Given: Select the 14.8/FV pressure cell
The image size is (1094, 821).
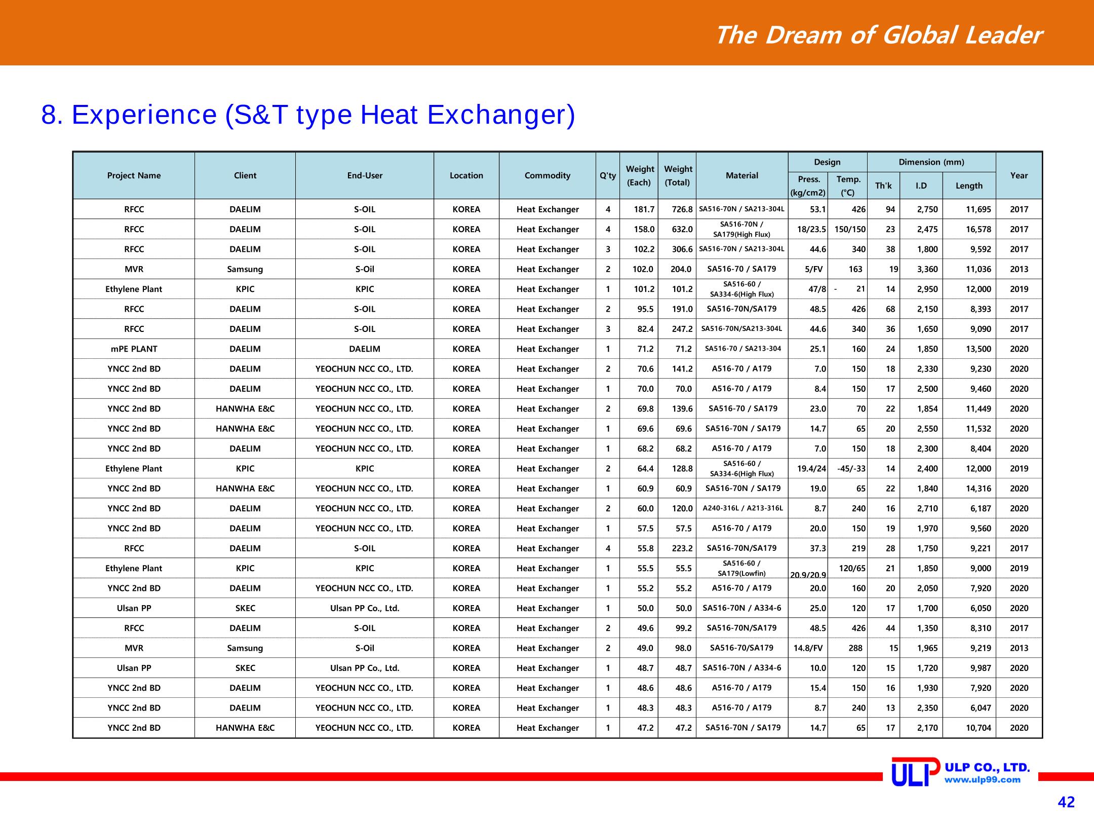Looking at the screenshot, I should (808, 648).
